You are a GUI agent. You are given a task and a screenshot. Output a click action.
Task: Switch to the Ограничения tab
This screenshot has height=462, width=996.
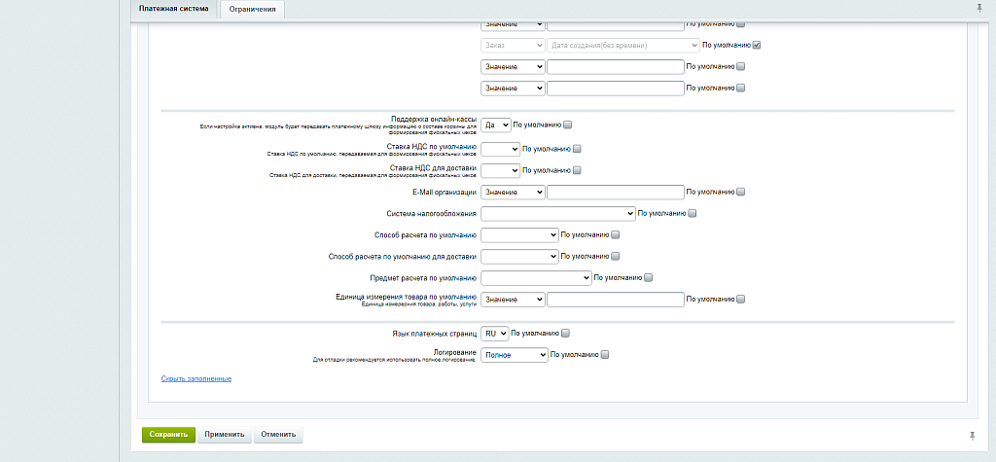pyautogui.click(x=252, y=9)
